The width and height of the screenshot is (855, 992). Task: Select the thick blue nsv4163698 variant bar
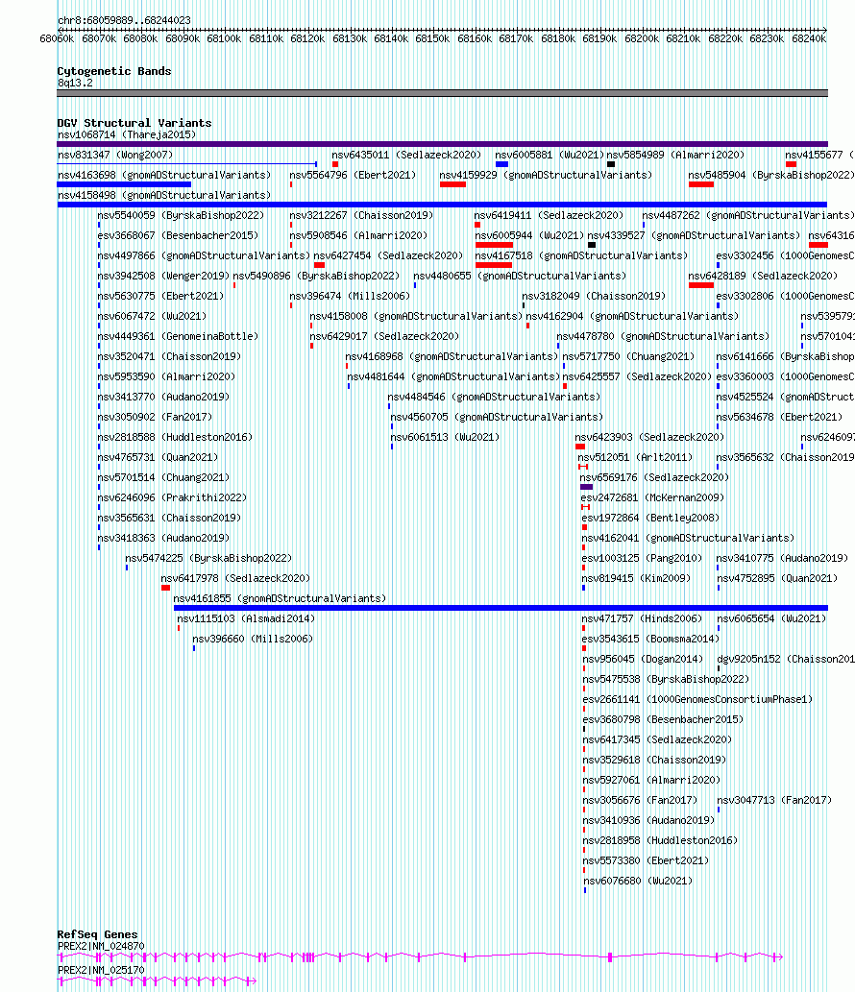pyautogui.click(x=124, y=184)
